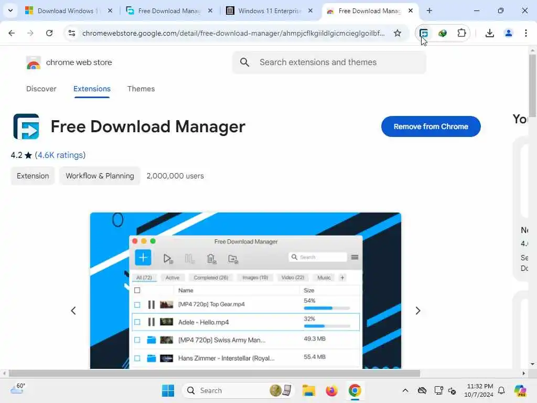Click the Free Download Manager logo icon
The height and width of the screenshot is (403, 537).
(26, 126)
